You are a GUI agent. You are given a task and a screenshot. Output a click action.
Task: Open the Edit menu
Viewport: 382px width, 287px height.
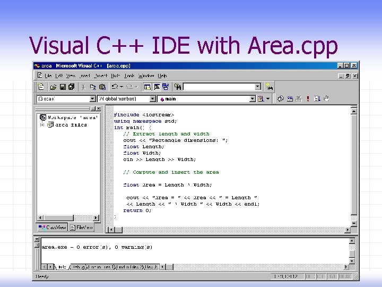pos(59,76)
